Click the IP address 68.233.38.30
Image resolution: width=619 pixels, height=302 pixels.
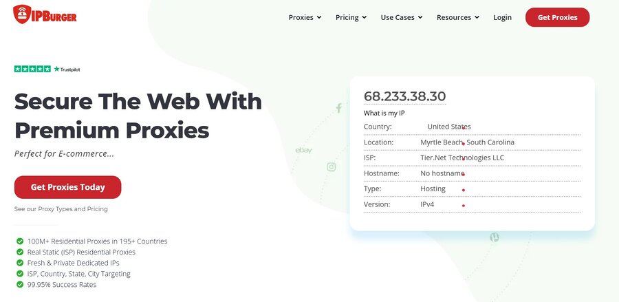click(404, 96)
